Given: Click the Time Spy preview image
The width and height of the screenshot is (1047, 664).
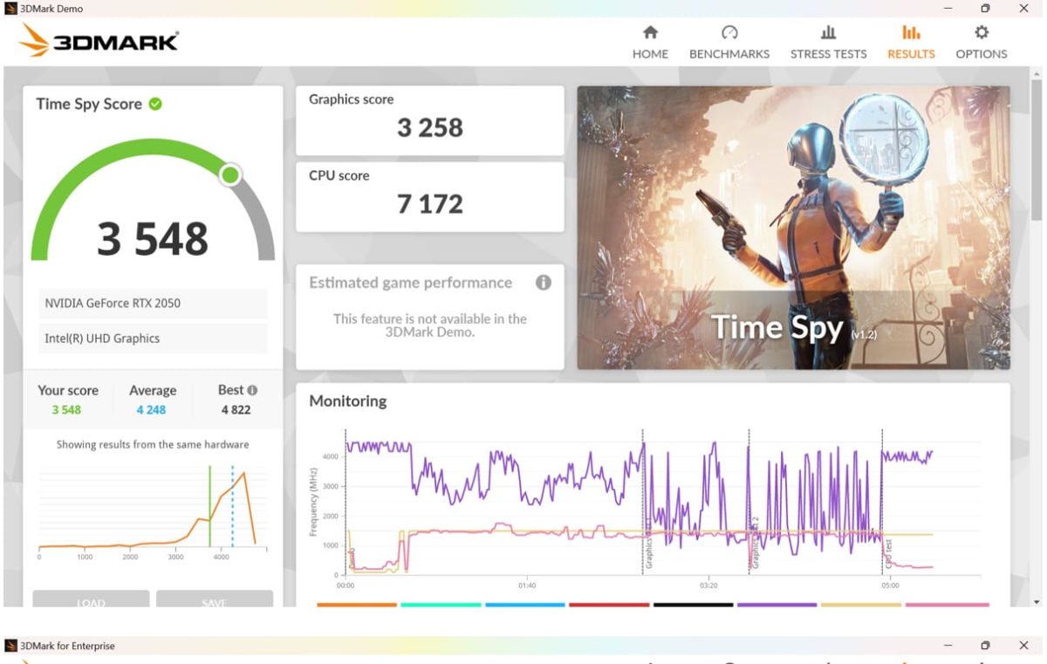Looking at the screenshot, I should [x=793, y=227].
